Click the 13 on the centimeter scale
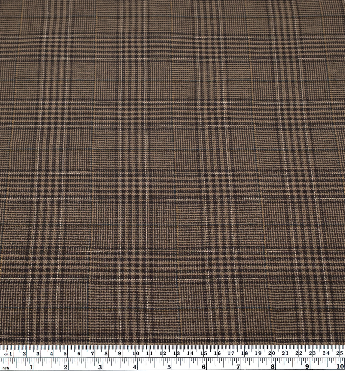 176,353
